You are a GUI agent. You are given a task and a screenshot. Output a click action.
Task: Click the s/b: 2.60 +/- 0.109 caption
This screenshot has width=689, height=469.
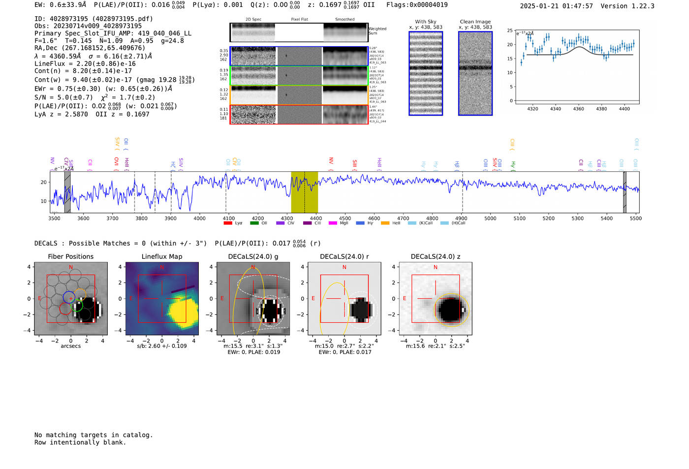coord(162,346)
